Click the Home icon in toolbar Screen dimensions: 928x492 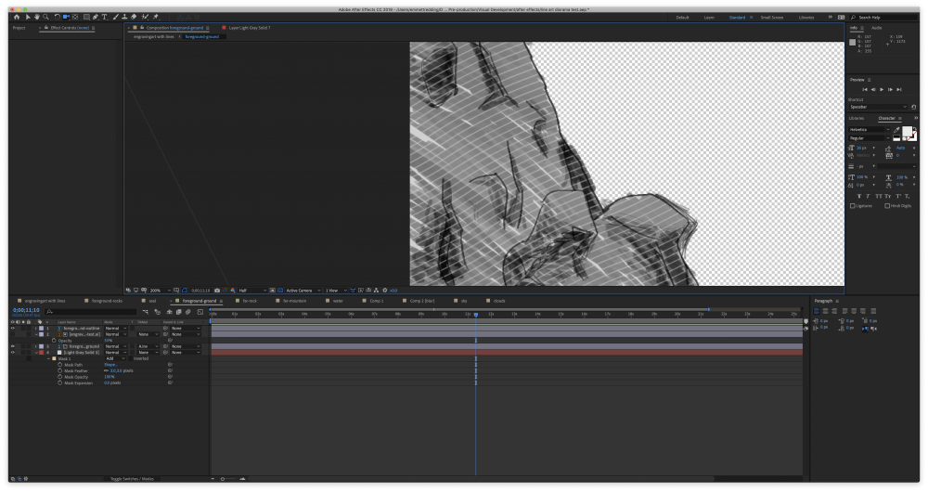click(17, 17)
